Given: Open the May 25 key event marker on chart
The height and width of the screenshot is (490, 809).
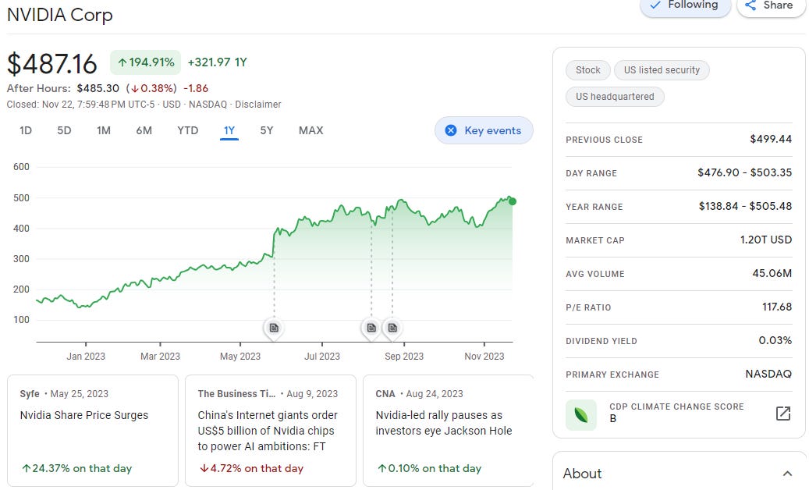Looking at the screenshot, I should 274,328.
